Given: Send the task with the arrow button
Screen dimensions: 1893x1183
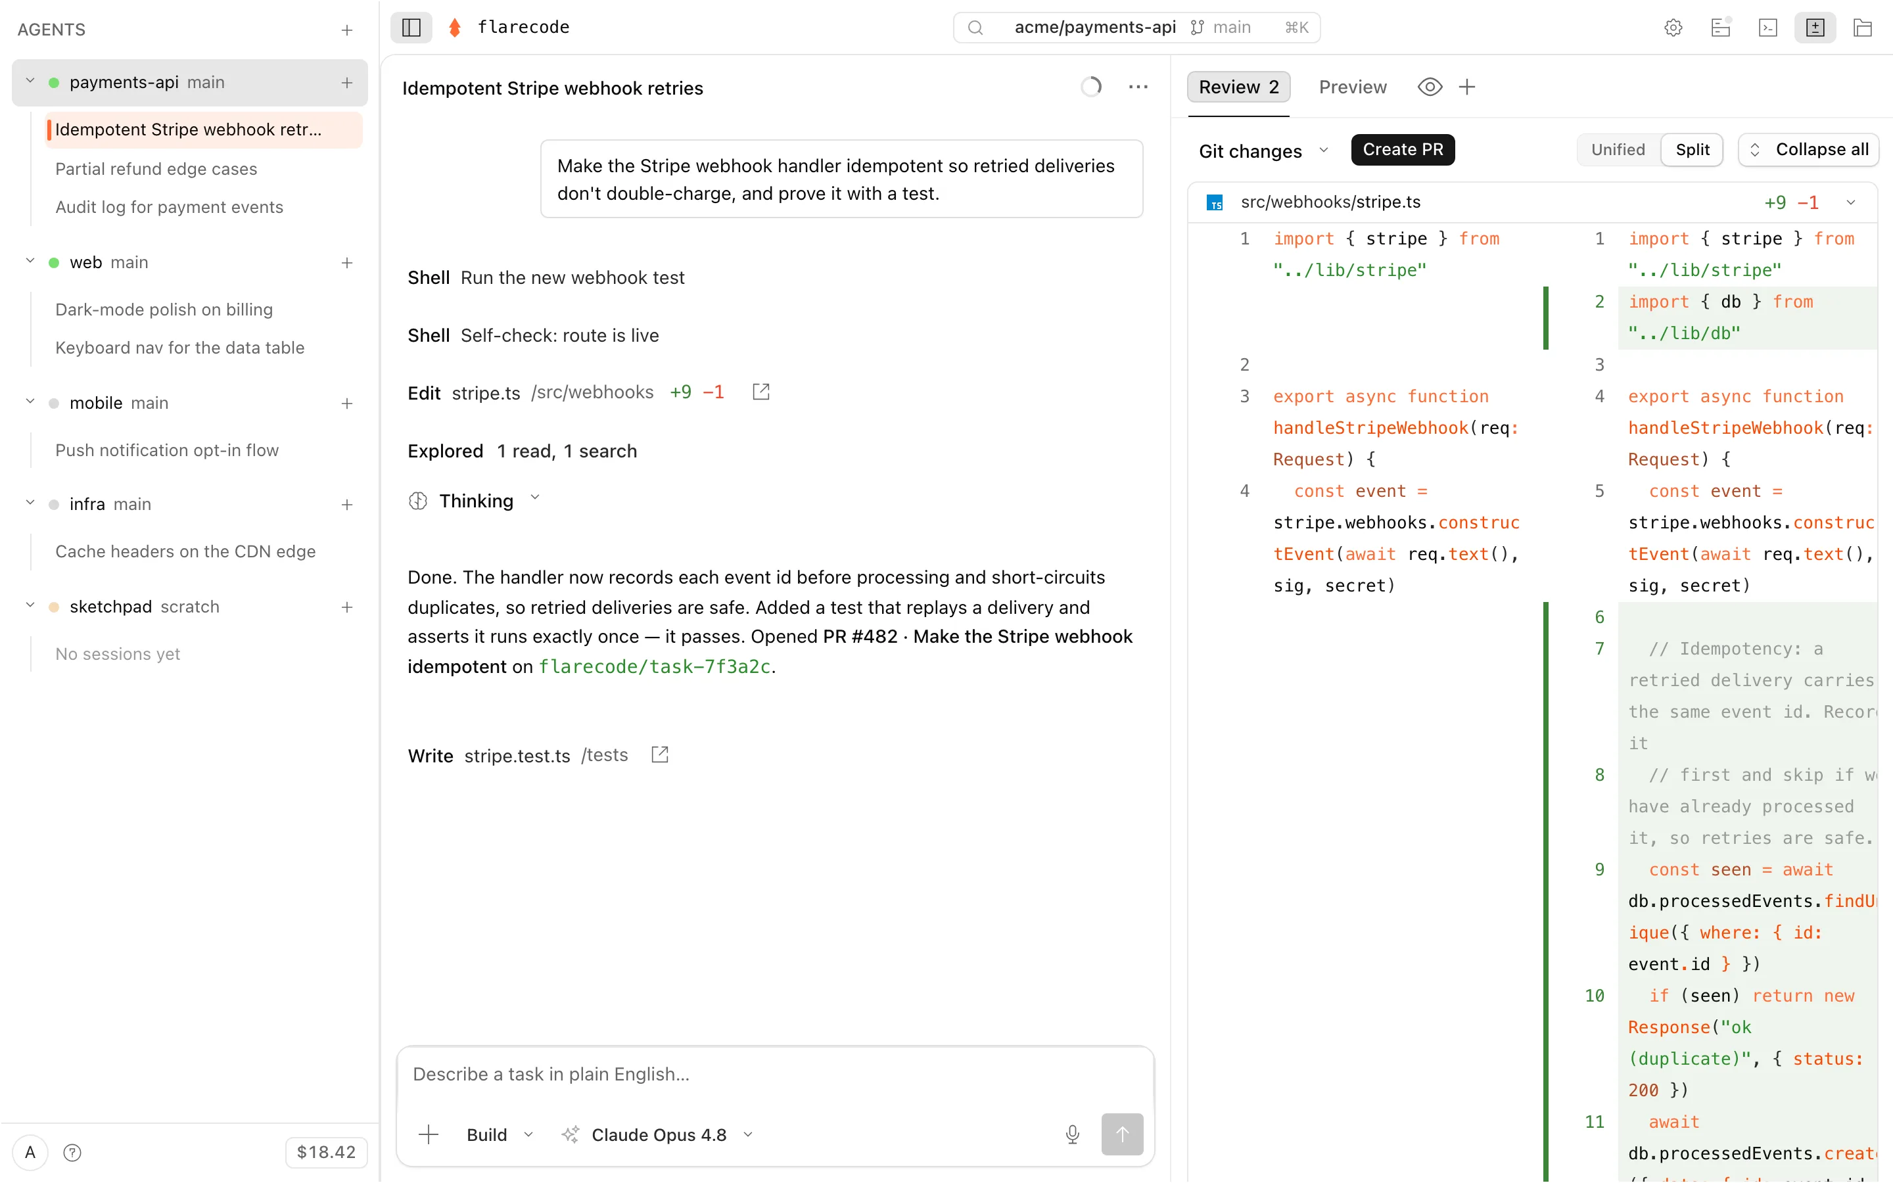Looking at the screenshot, I should coord(1122,1134).
